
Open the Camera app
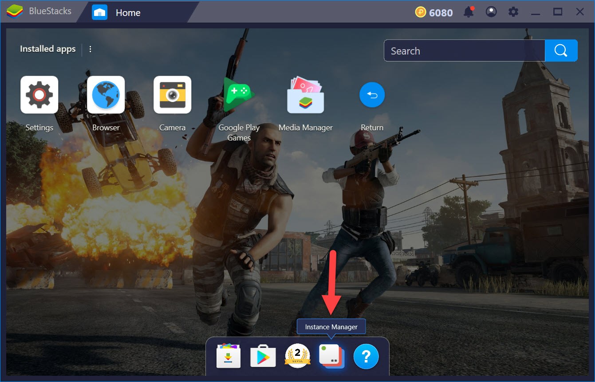click(x=172, y=95)
